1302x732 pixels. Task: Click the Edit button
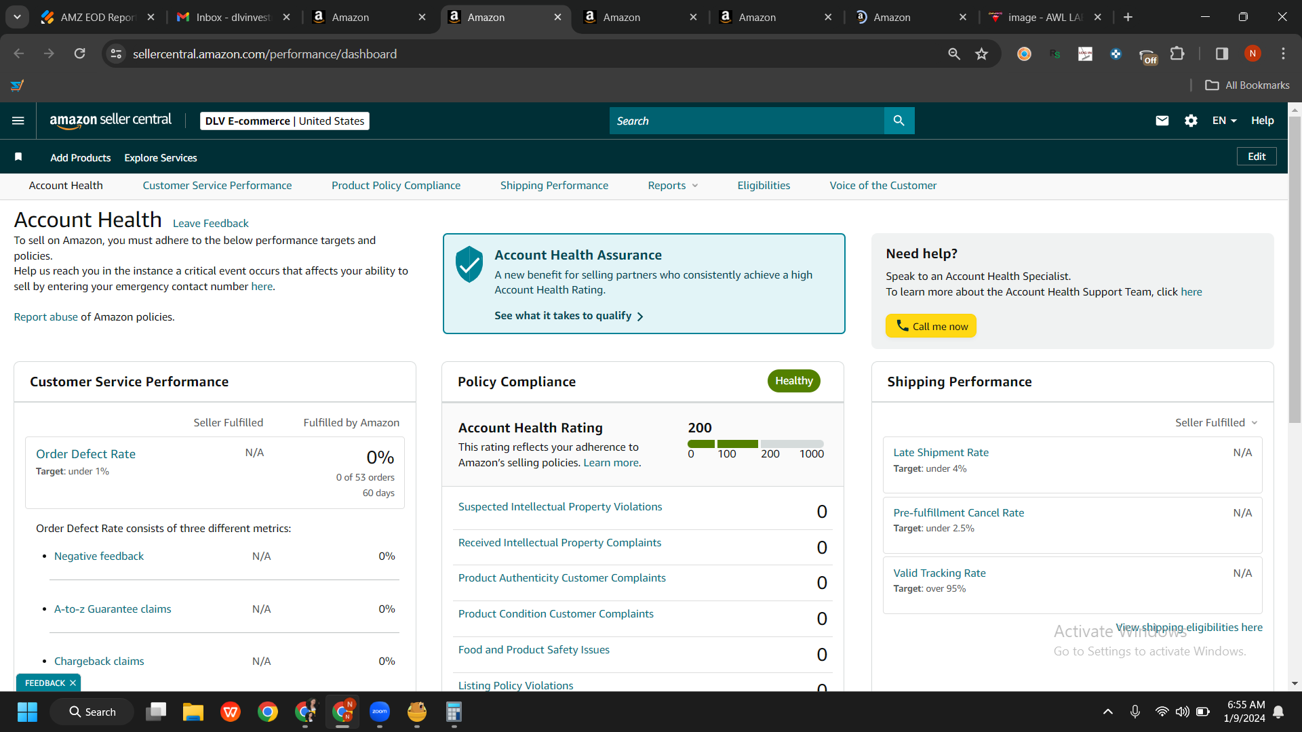pyautogui.click(x=1257, y=157)
